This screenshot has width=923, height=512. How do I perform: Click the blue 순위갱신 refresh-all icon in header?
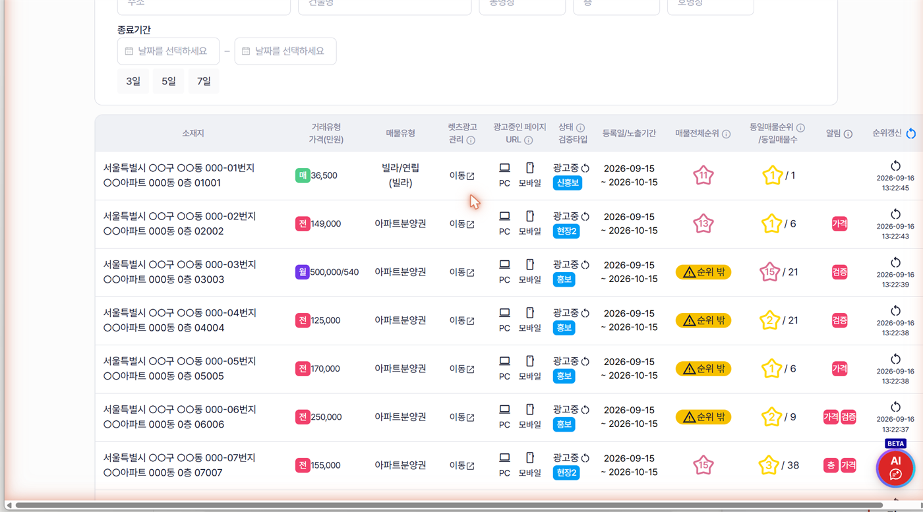coord(911,133)
